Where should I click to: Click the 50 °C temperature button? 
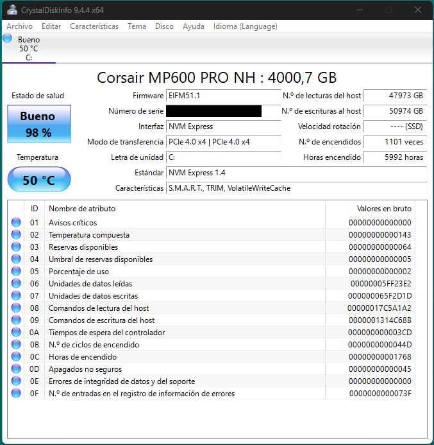(39, 179)
